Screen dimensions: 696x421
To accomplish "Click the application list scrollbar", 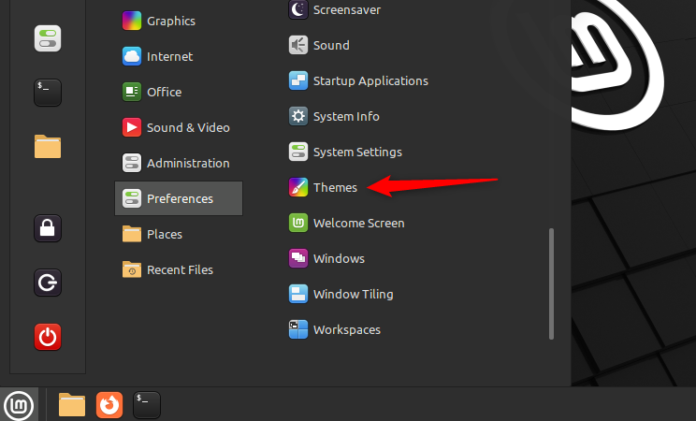I will click(551, 283).
